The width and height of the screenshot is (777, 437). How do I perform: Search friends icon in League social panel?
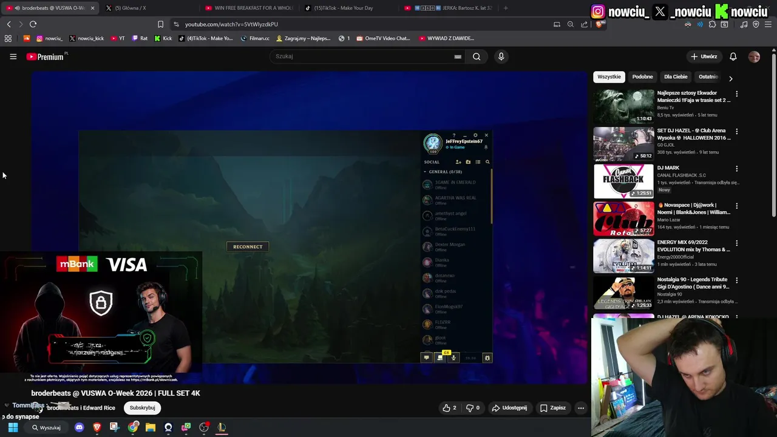pos(487,162)
